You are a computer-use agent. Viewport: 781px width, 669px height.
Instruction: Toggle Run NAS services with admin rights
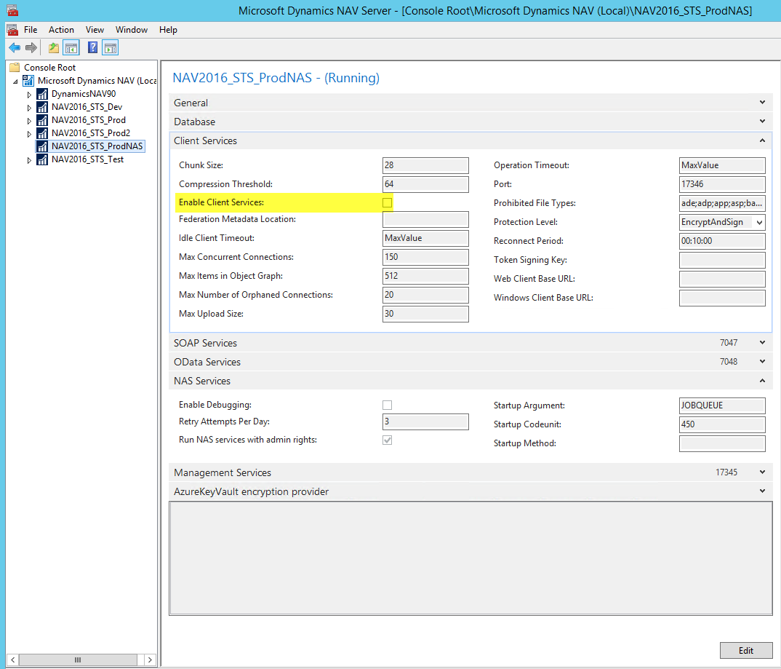click(x=387, y=440)
